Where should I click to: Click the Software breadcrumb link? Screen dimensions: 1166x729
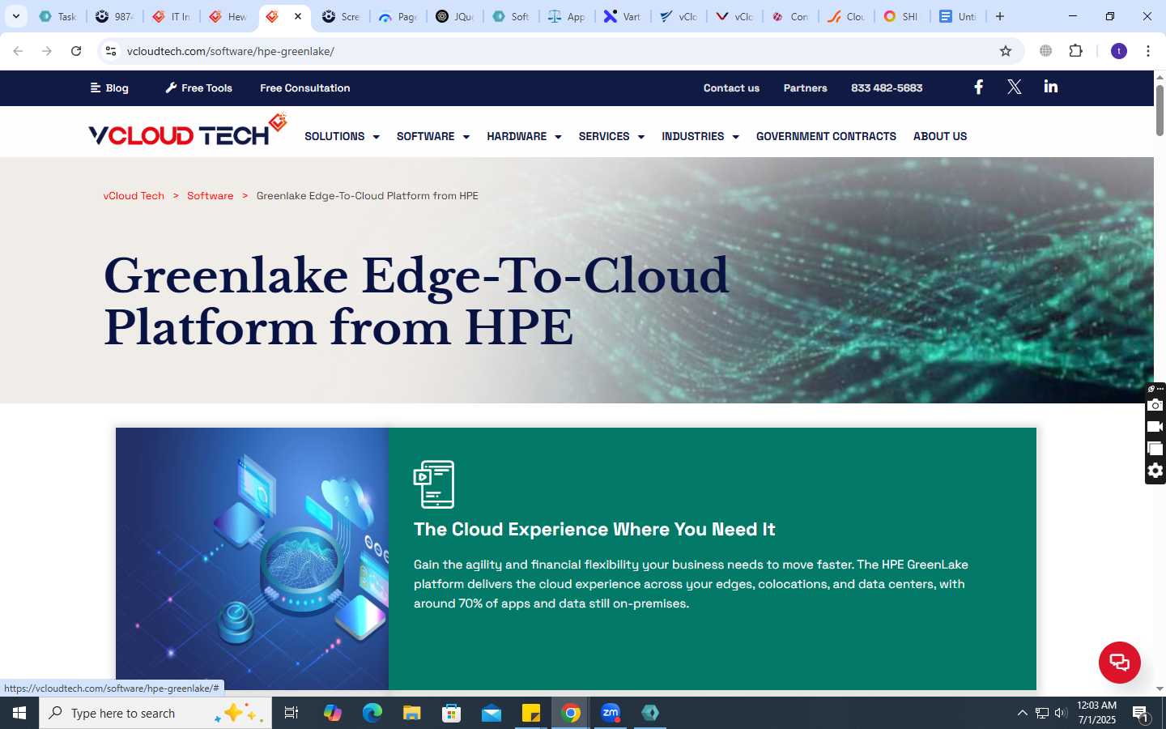(x=210, y=195)
